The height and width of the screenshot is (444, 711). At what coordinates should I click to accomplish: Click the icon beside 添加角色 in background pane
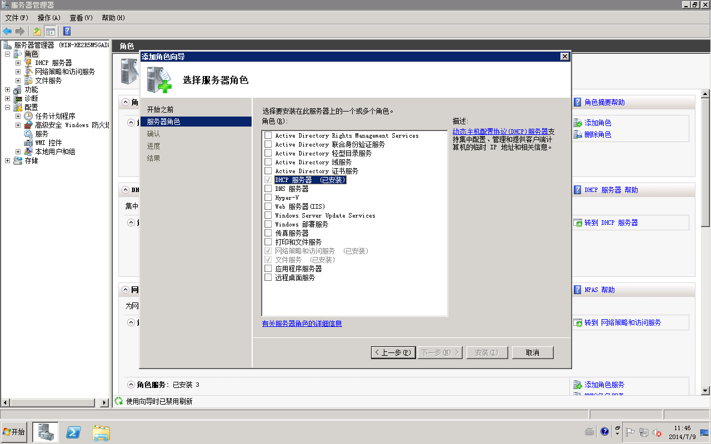578,123
